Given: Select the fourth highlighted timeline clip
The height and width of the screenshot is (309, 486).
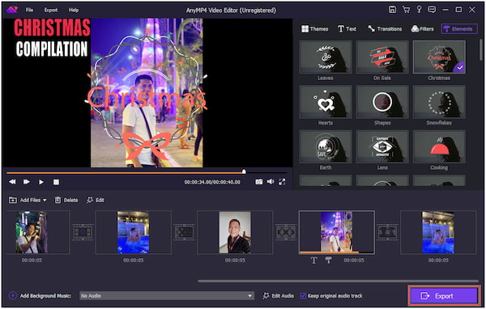Looking at the screenshot, I should 337,232.
